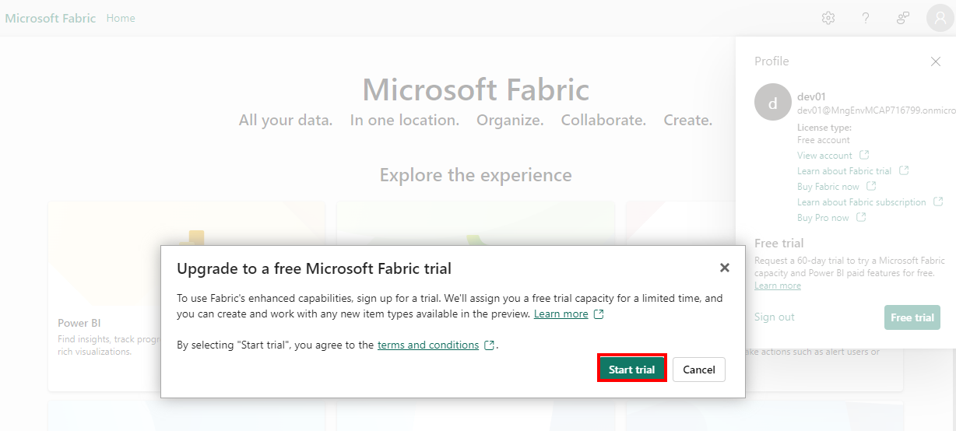Click the Buy Pro now link
The height and width of the screenshot is (431, 956).
point(823,218)
